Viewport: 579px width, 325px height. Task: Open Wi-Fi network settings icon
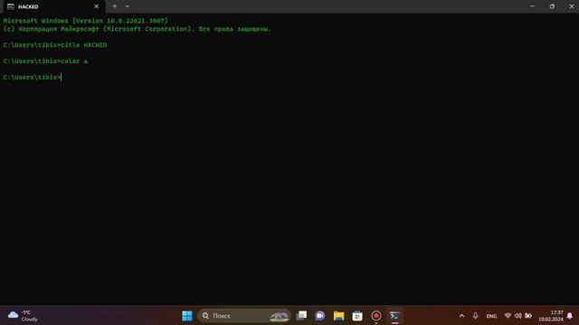coord(508,316)
